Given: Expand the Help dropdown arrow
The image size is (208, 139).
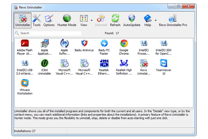Looking at the screenshot, I should (156, 20).
